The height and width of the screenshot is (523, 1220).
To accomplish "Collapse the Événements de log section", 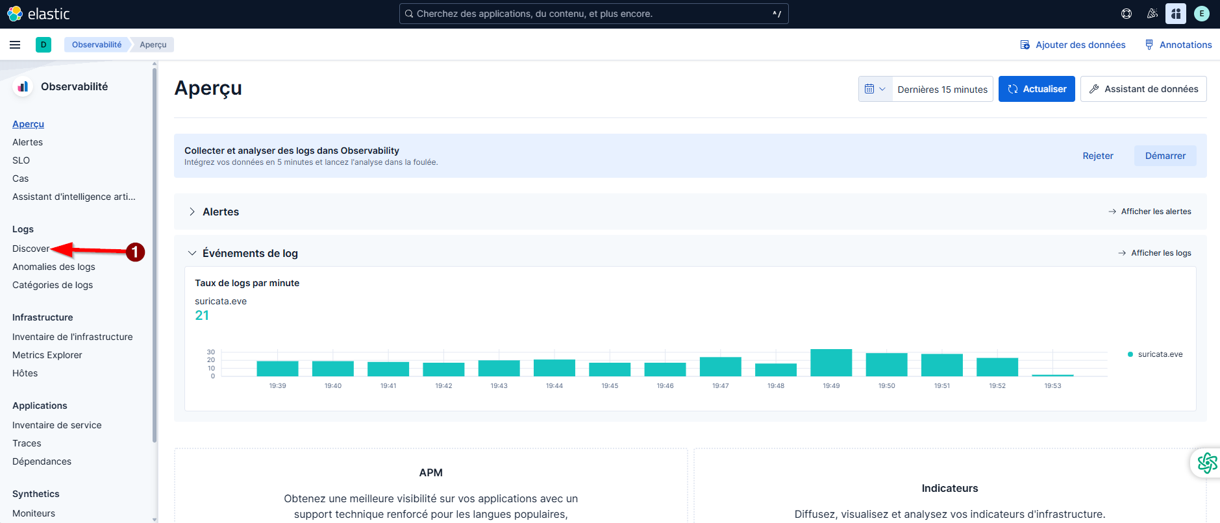I will coord(192,253).
